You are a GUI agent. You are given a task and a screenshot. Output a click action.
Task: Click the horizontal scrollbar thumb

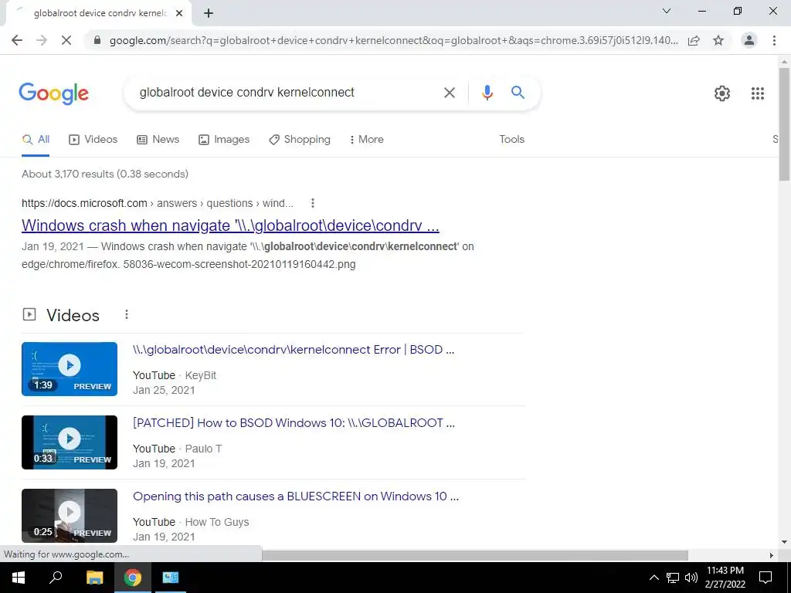[x=475, y=555]
